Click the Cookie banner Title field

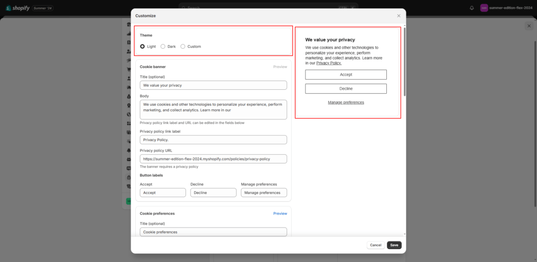coord(213,85)
